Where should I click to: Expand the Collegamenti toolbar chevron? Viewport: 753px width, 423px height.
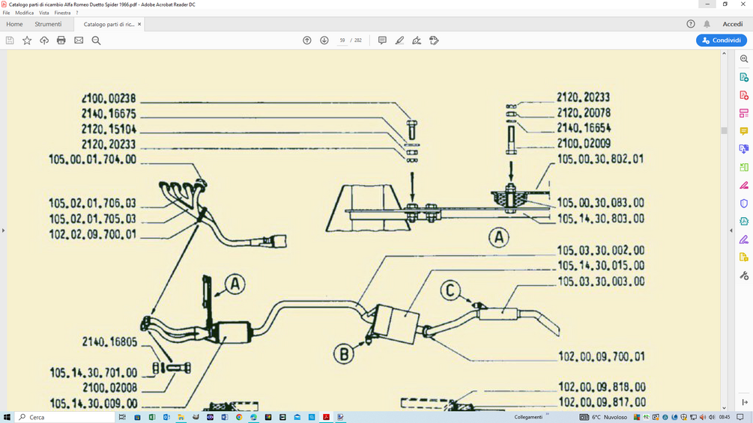coord(547,416)
